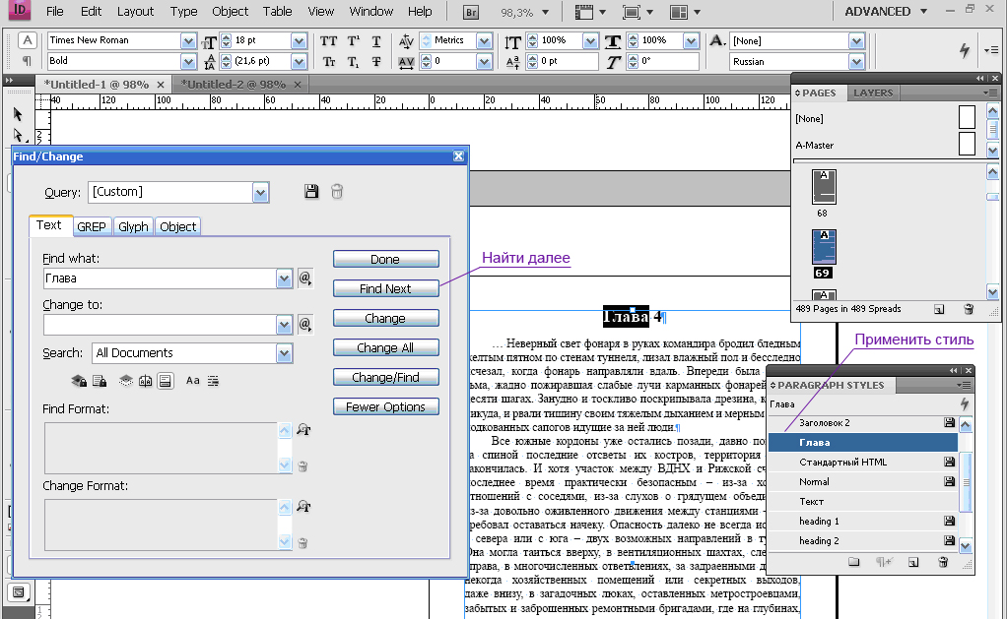Switch to the Object tab

[x=178, y=227]
